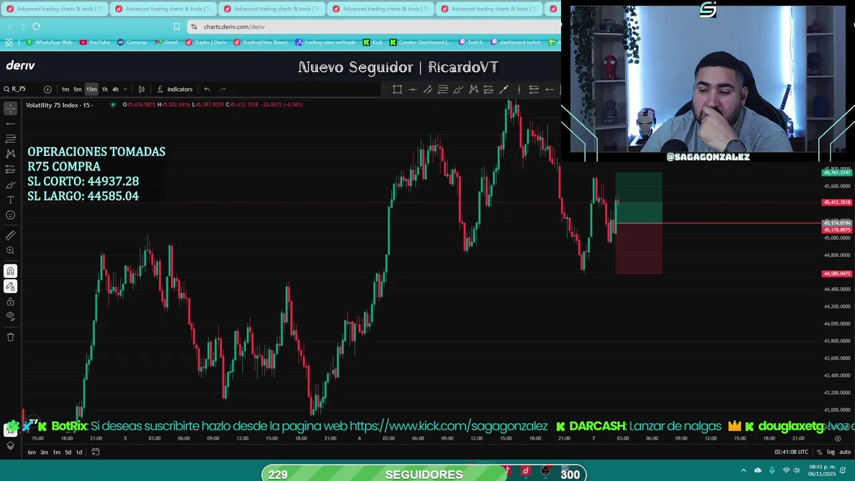This screenshot has height=481, width=855.
Task: Open the trend line tools
Action: [x=10, y=124]
